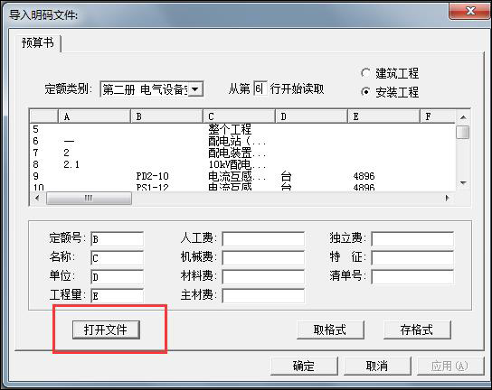Select column header F
Viewport: 492px width, 390px height.
click(x=438, y=116)
